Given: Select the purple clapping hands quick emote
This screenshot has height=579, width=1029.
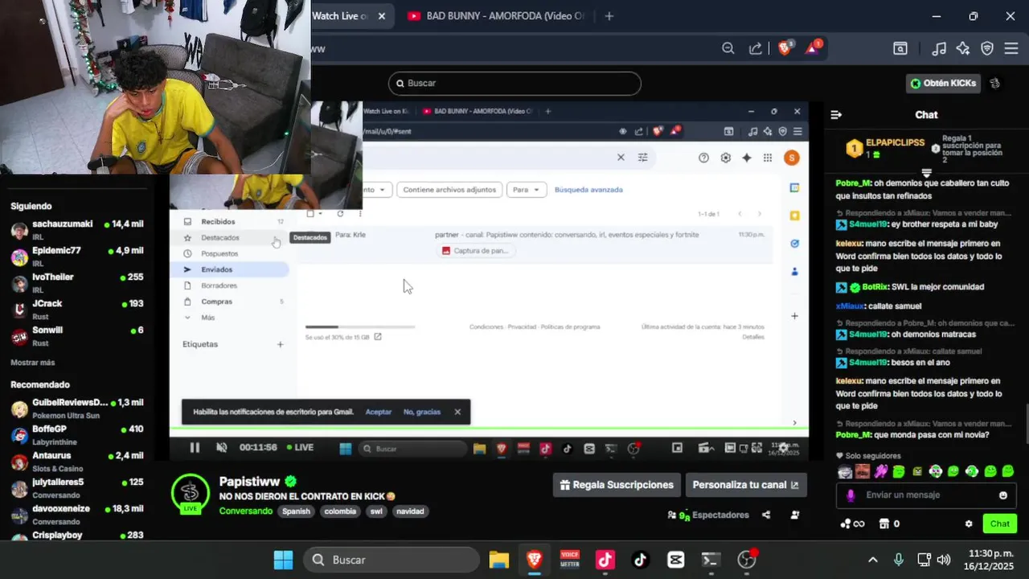Looking at the screenshot, I should click(882, 471).
